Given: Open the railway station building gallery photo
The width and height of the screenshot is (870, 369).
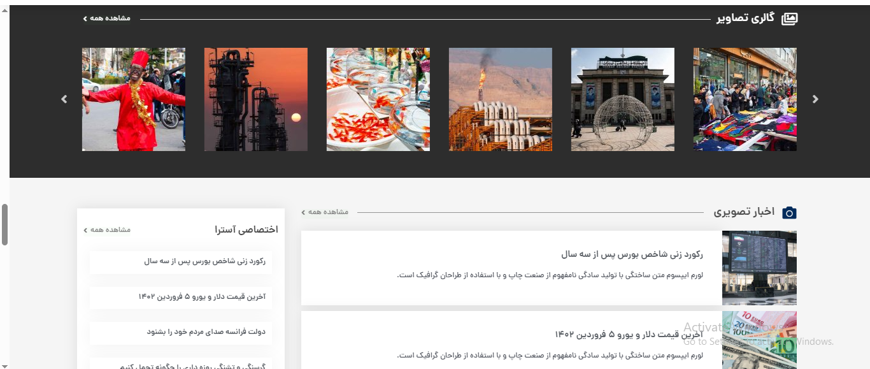Looking at the screenshot, I should (x=623, y=99).
